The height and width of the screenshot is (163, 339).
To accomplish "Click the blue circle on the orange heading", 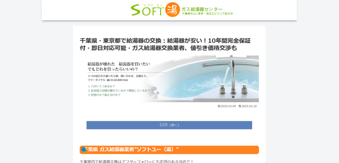I will [84, 149].
